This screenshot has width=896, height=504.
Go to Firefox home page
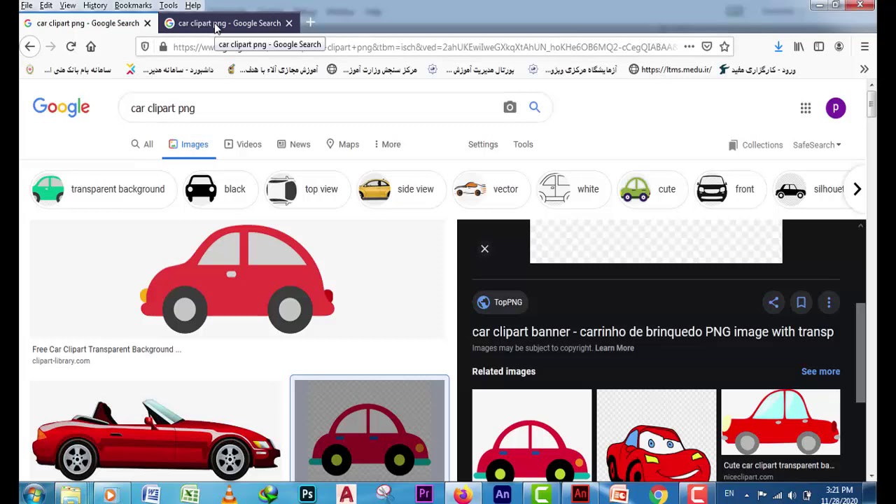(91, 46)
